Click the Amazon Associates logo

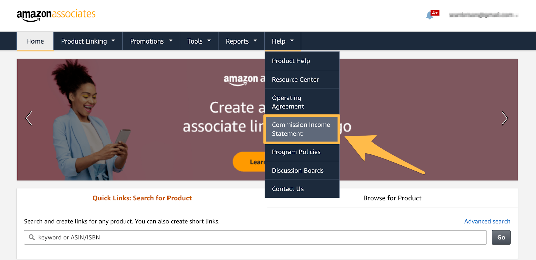(x=56, y=15)
